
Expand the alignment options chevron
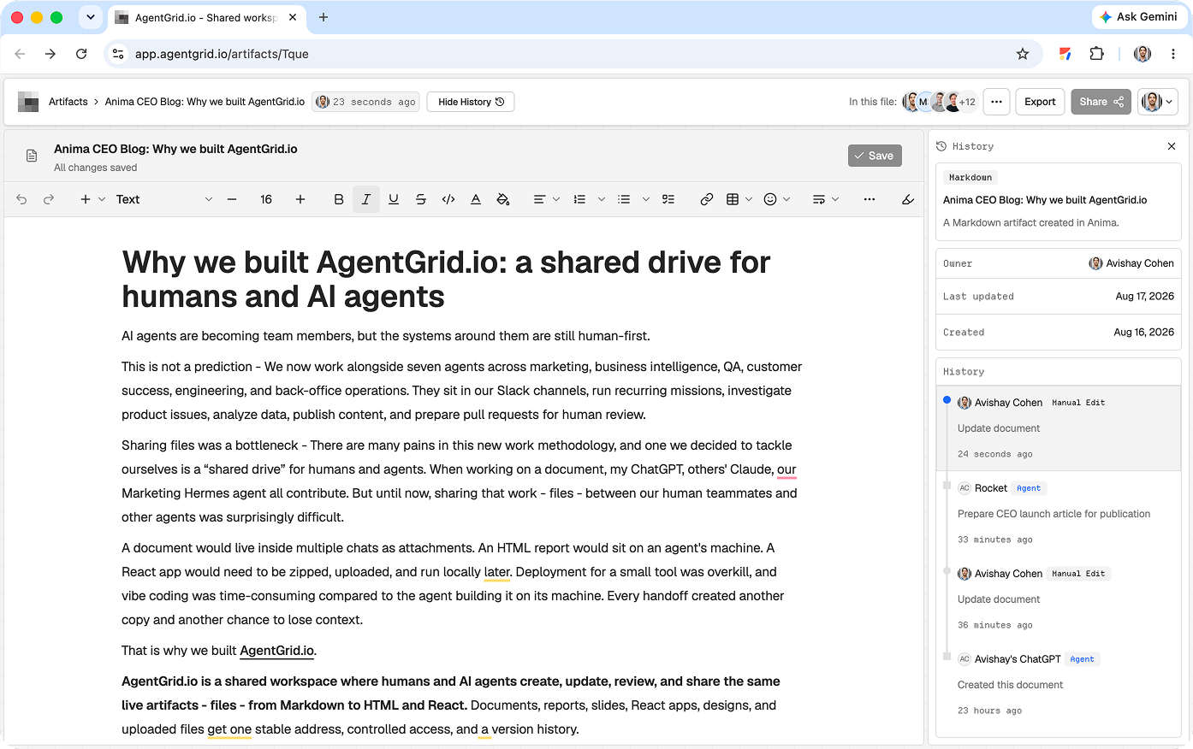(556, 199)
